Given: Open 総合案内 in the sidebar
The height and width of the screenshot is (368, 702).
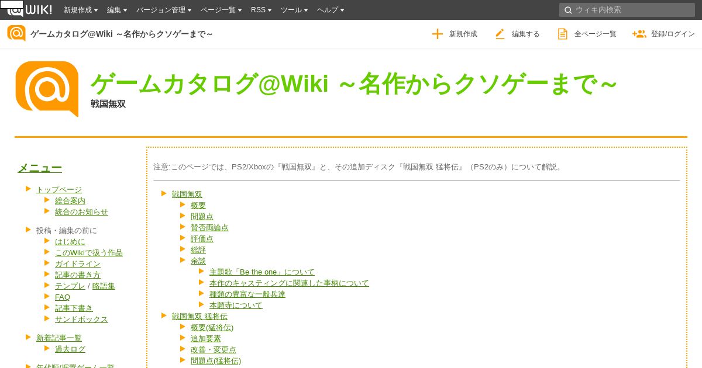Looking at the screenshot, I should (x=70, y=200).
